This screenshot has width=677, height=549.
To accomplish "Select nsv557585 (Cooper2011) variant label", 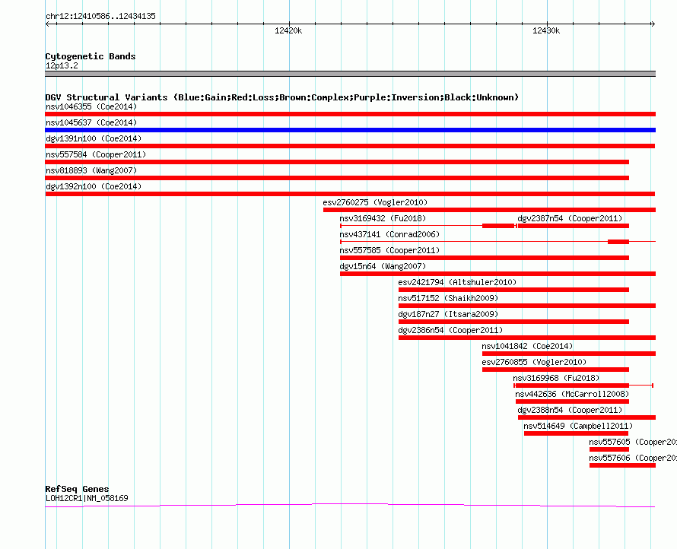I will click(x=389, y=250).
